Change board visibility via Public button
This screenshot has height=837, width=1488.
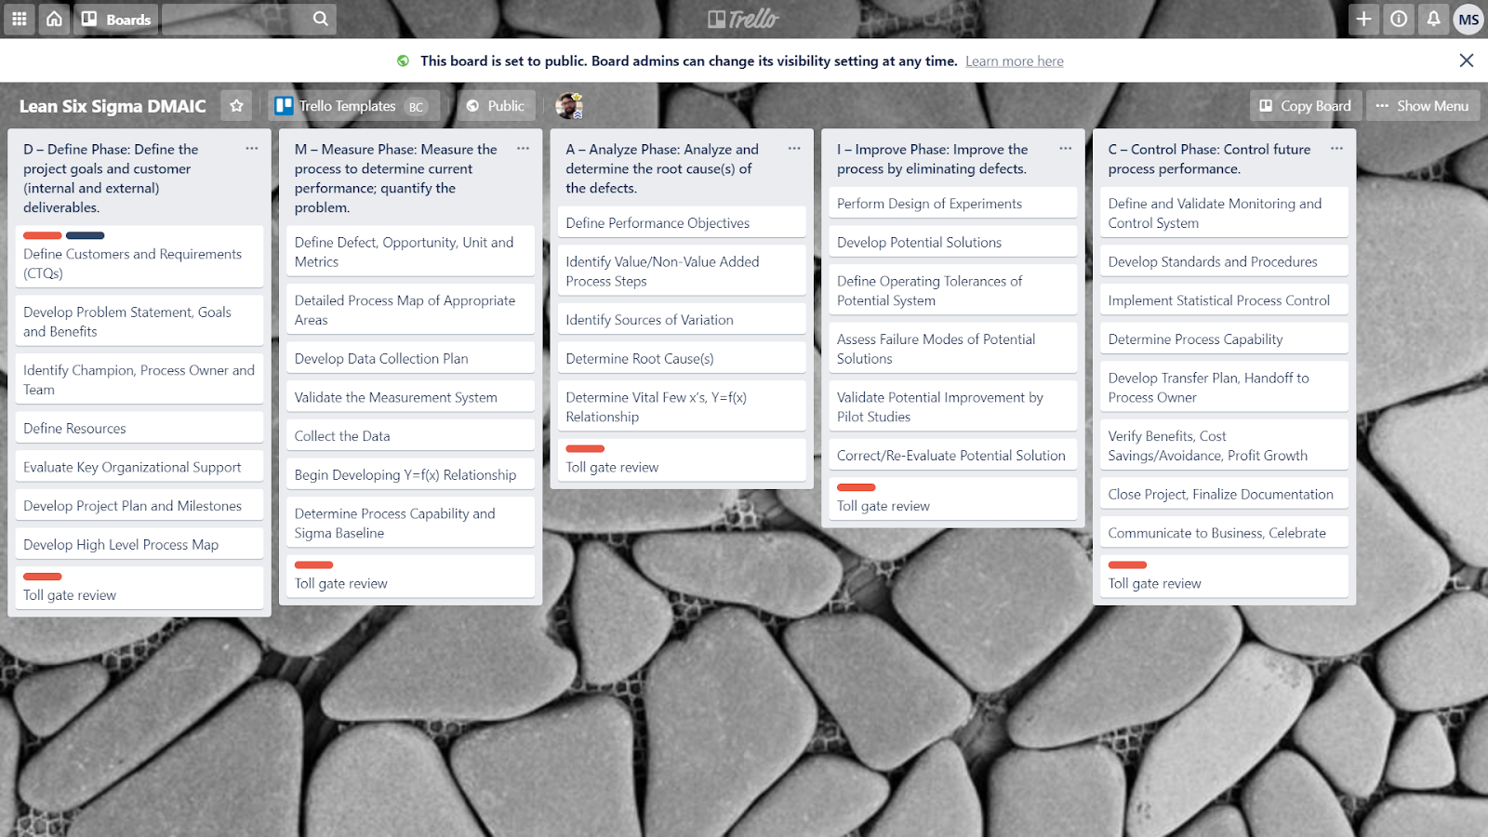pyautogui.click(x=497, y=106)
